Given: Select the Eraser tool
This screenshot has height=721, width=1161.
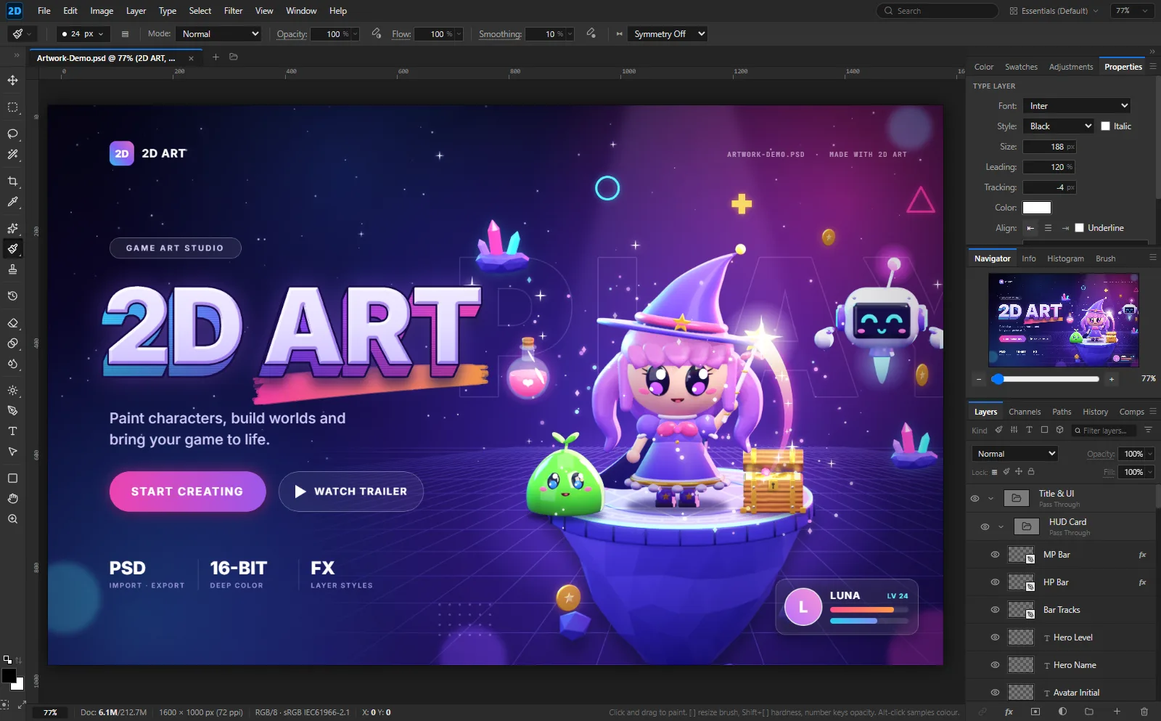Looking at the screenshot, I should click(x=12, y=323).
